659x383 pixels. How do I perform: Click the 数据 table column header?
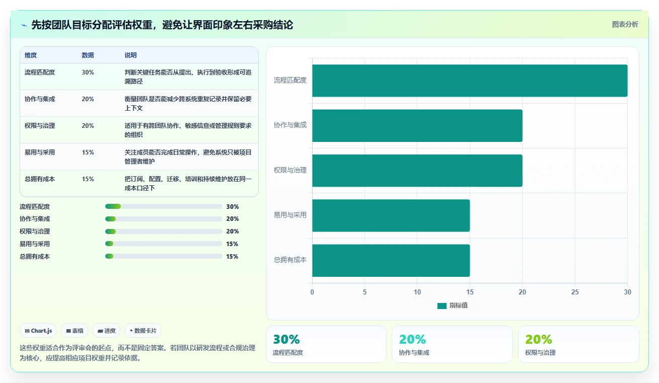point(88,55)
